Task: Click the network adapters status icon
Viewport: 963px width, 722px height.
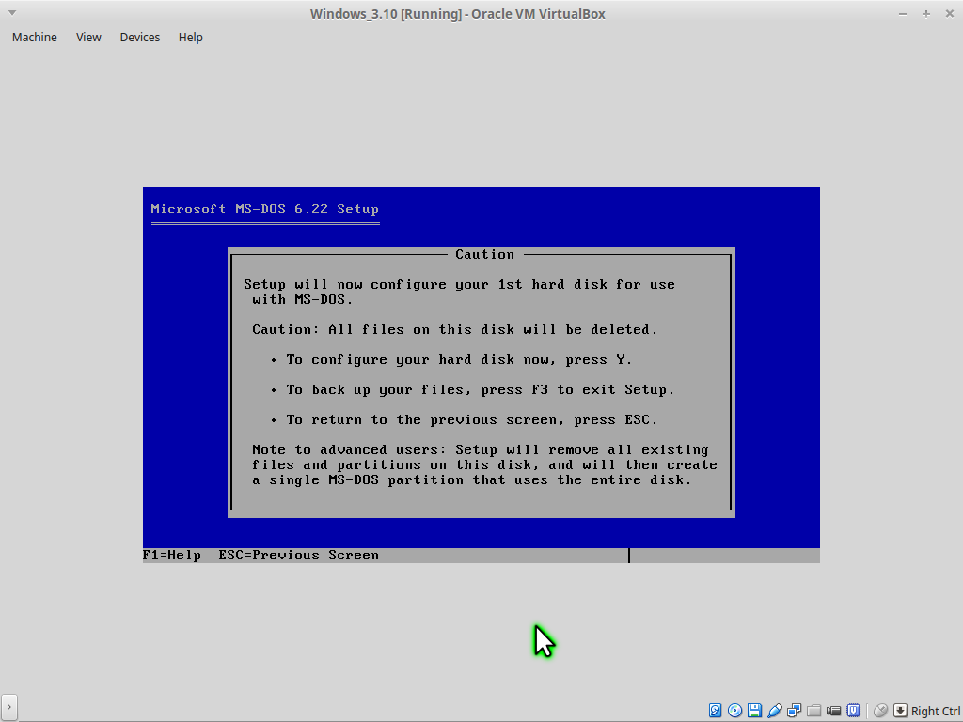Action: pyautogui.click(x=795, y=711)
